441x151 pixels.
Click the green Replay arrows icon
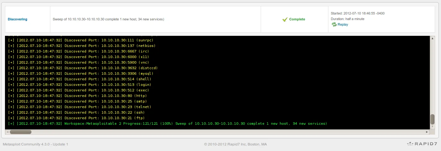pos(334,25)
